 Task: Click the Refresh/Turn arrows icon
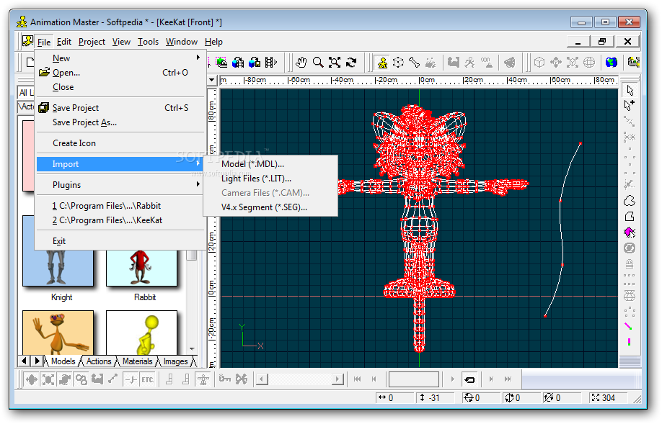pyautogui.click(x=351, y=63)
